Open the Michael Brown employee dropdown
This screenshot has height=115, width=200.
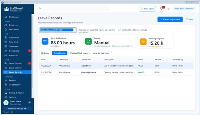(58, 30)
